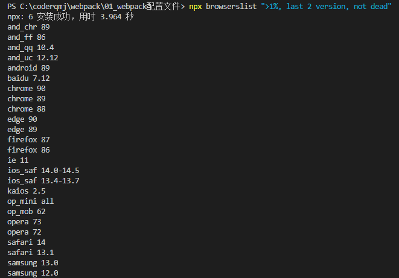The image size is (399, 278).
Task: Click the npx install success line
Action: click(x=71, y=17)
